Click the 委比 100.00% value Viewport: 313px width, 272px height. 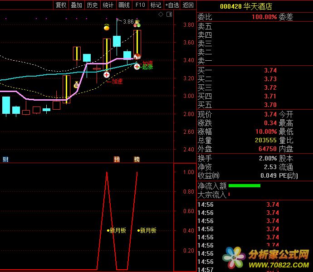[264, 17]
